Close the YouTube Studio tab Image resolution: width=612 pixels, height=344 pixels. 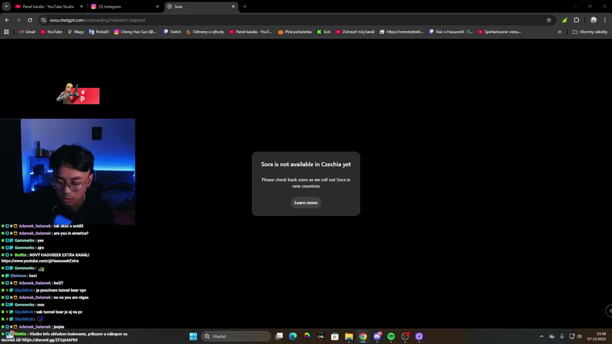(81, 7)
